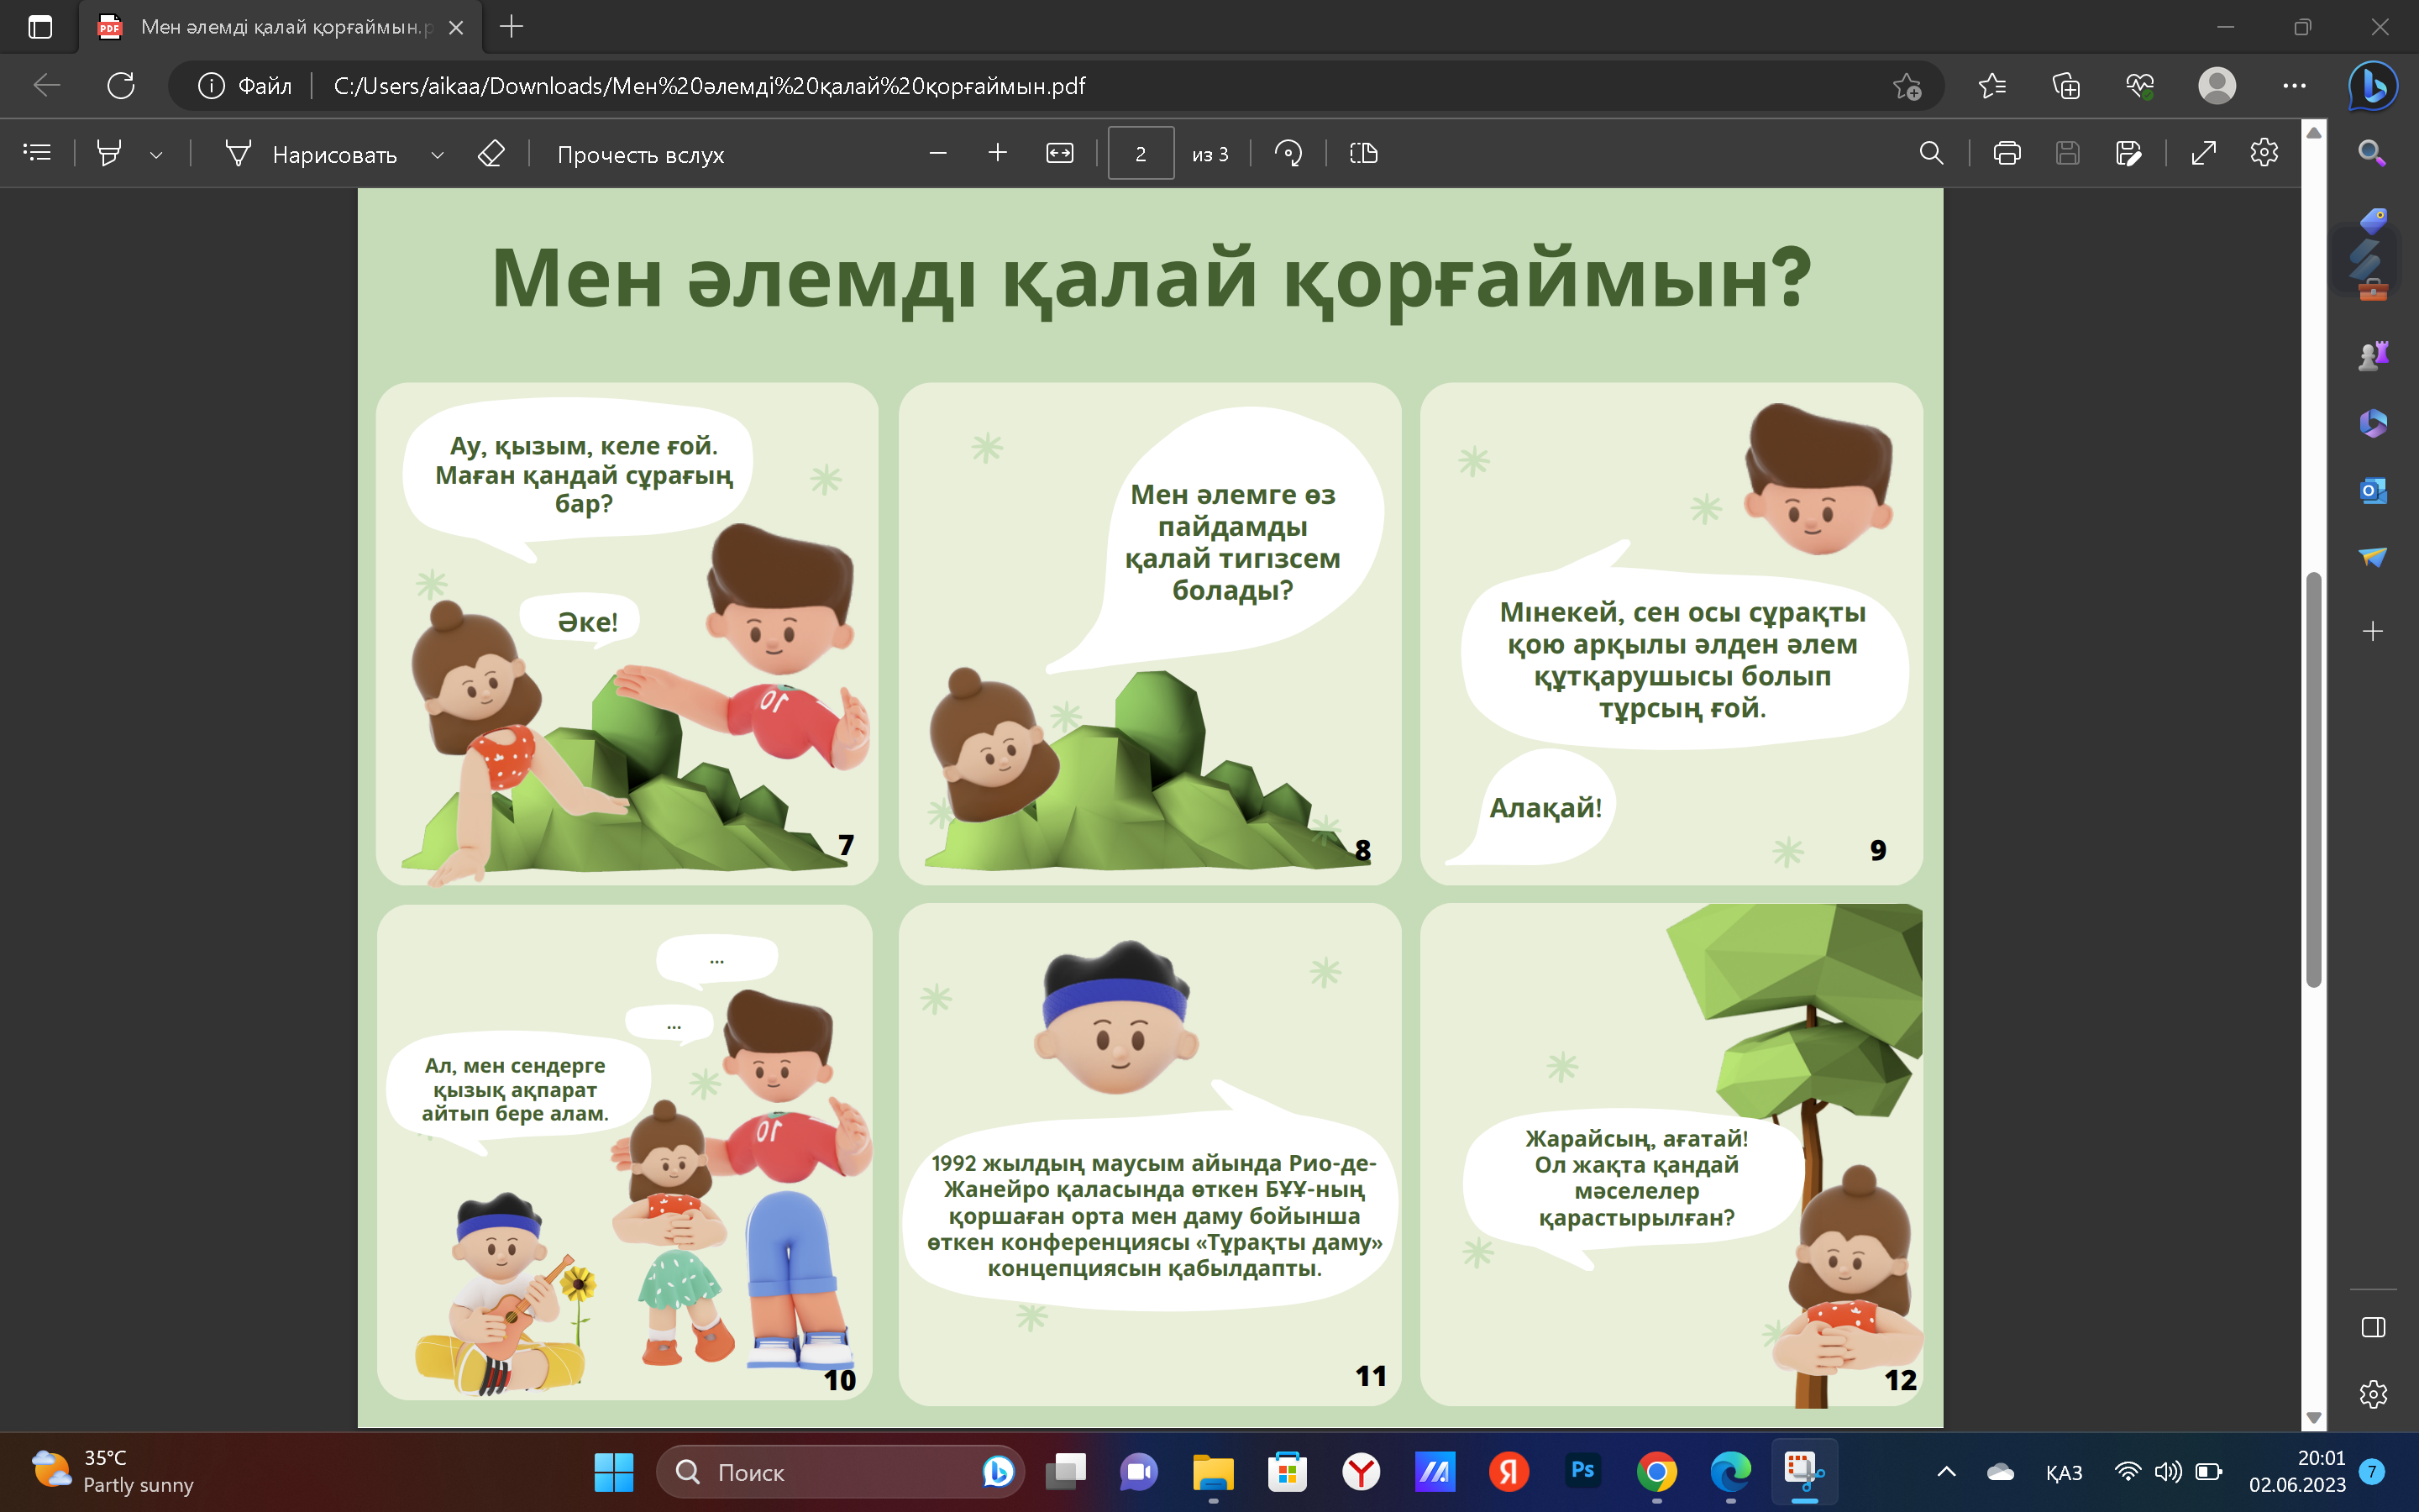The image size is (2419, 1512).
Task: Select the Erase tool in PDF toolbar
Action: click(x=491, y=153)
